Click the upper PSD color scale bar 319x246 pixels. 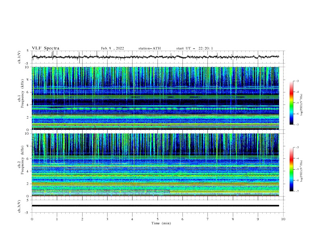[291, 102]
